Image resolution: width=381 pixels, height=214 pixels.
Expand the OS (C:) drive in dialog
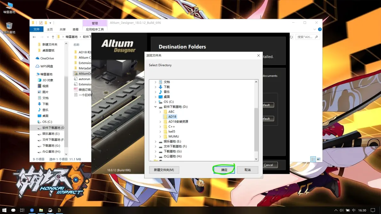tap(155, 102)
